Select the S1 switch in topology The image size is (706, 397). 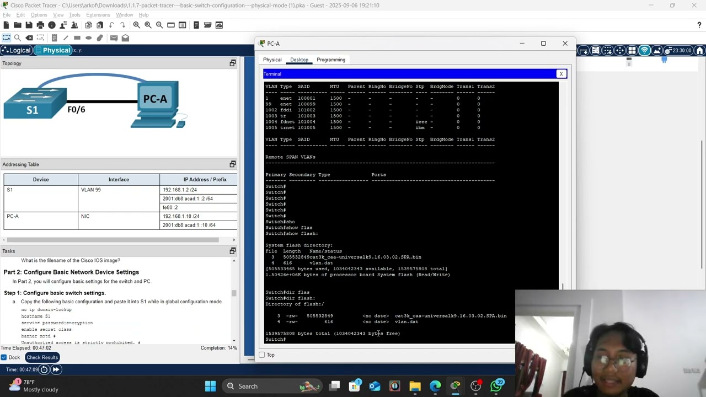click(x=35, y=103)
